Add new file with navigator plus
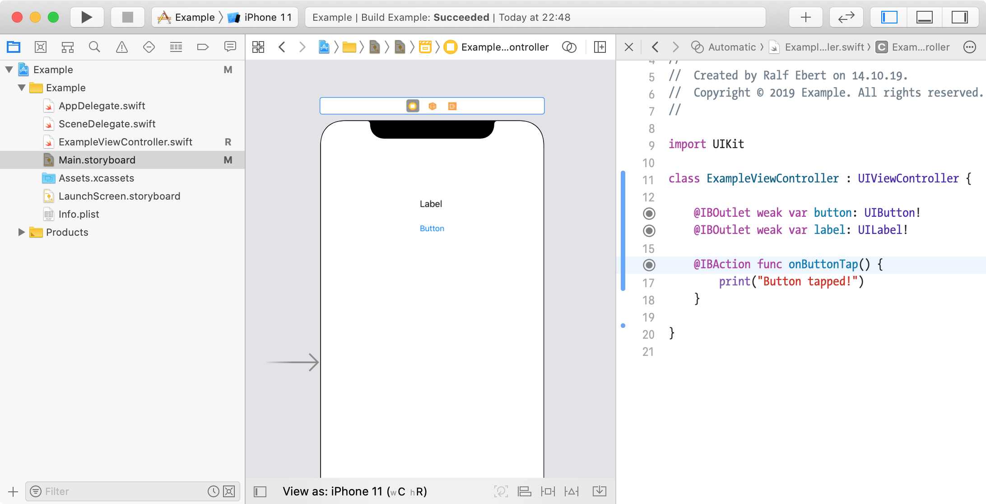986x504 pixels. (13, 491)
